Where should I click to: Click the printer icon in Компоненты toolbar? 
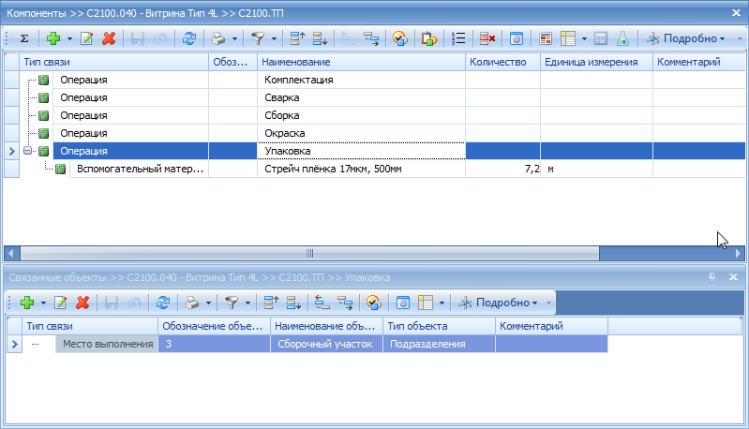coord(217,38)
